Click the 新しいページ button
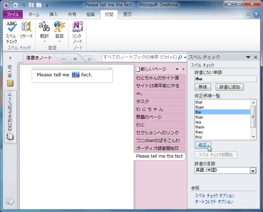 152,69
